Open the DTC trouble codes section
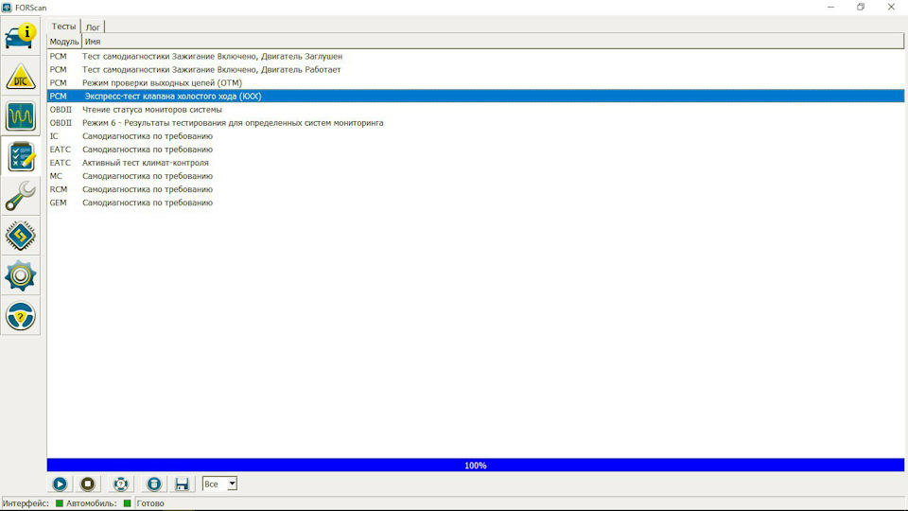This screenshot has height=511, width=908. tap(20, 77)
